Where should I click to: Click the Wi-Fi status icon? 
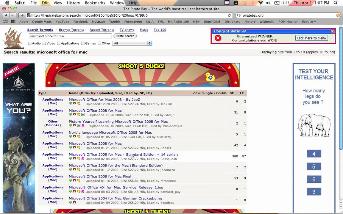261,3
